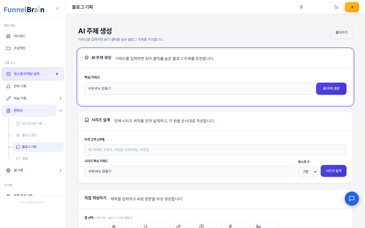Collapse the 콘텐츠 submenu chevron
The width and height of the screenshot is (365, 228).
pyautogui.click(x=61, y=111)
